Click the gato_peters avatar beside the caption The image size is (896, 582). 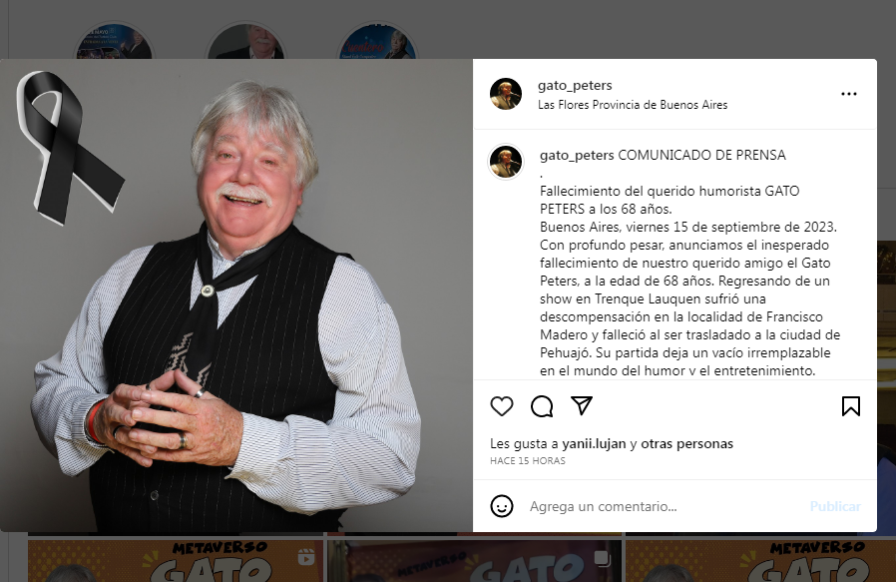point(506,162)
